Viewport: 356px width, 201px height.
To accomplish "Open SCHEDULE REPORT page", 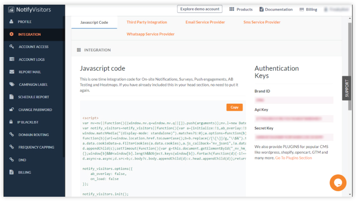I will pyautogui.click(x=34, y=97).
